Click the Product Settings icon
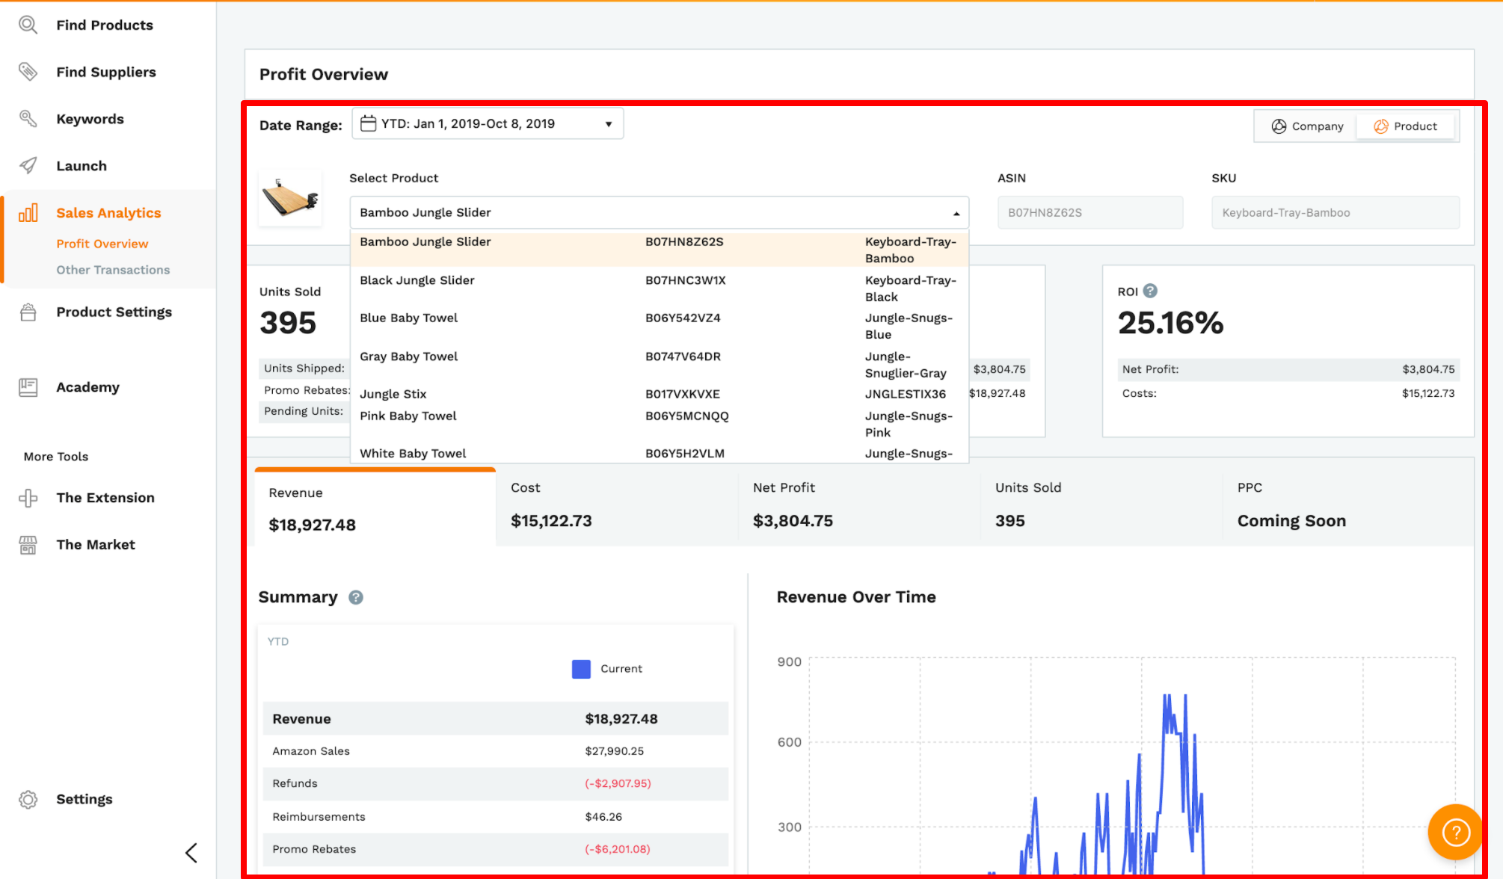This screenshot has width=1503, height=879. [28, 312]
